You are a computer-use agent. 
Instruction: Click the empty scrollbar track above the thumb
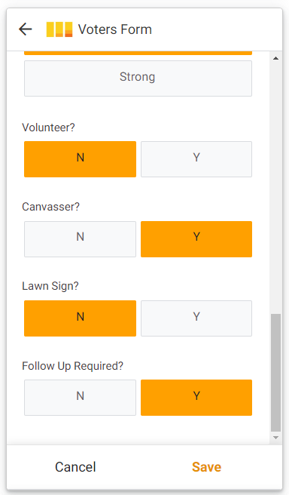pos(275,188)
